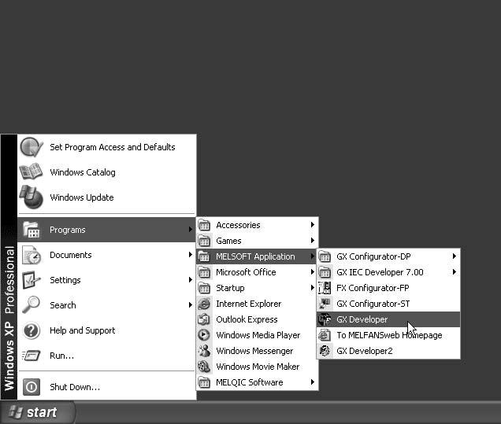Click the Windows Catalog book icon
Image resolution: width=501 pixels, height=424 pixels.
(31, 171)
